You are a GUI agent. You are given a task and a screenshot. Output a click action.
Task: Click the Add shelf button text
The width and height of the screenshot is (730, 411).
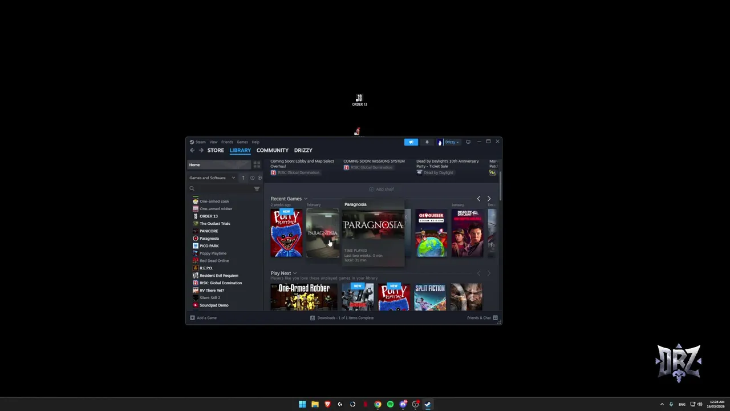pos(385,189)
